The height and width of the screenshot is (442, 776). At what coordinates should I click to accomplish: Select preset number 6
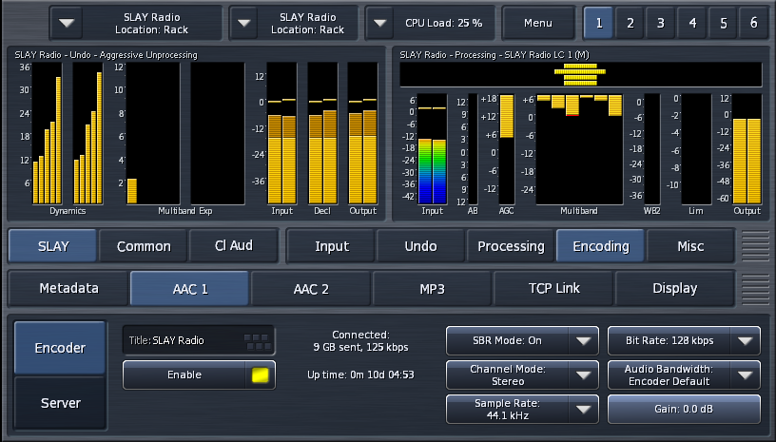tap(754, 22)
